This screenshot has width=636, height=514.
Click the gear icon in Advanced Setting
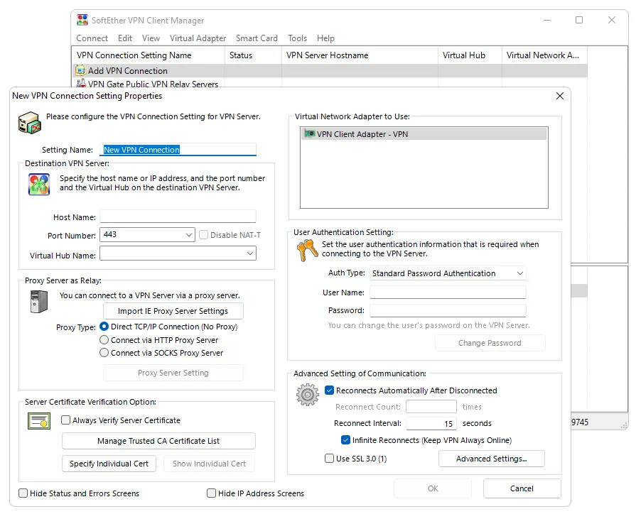(x=307, y=395)
